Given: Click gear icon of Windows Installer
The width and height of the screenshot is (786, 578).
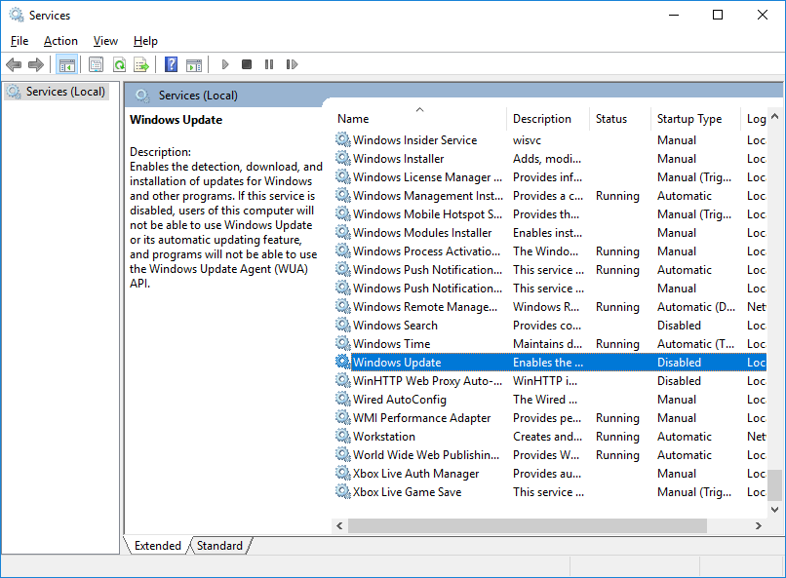Looking at the screenshot, I should coord(343,158).
